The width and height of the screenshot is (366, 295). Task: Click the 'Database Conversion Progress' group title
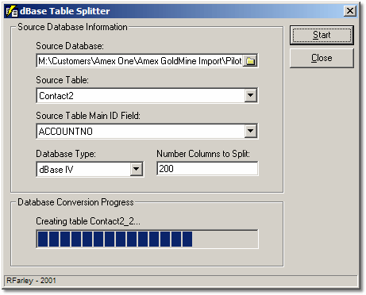(75, 202)
